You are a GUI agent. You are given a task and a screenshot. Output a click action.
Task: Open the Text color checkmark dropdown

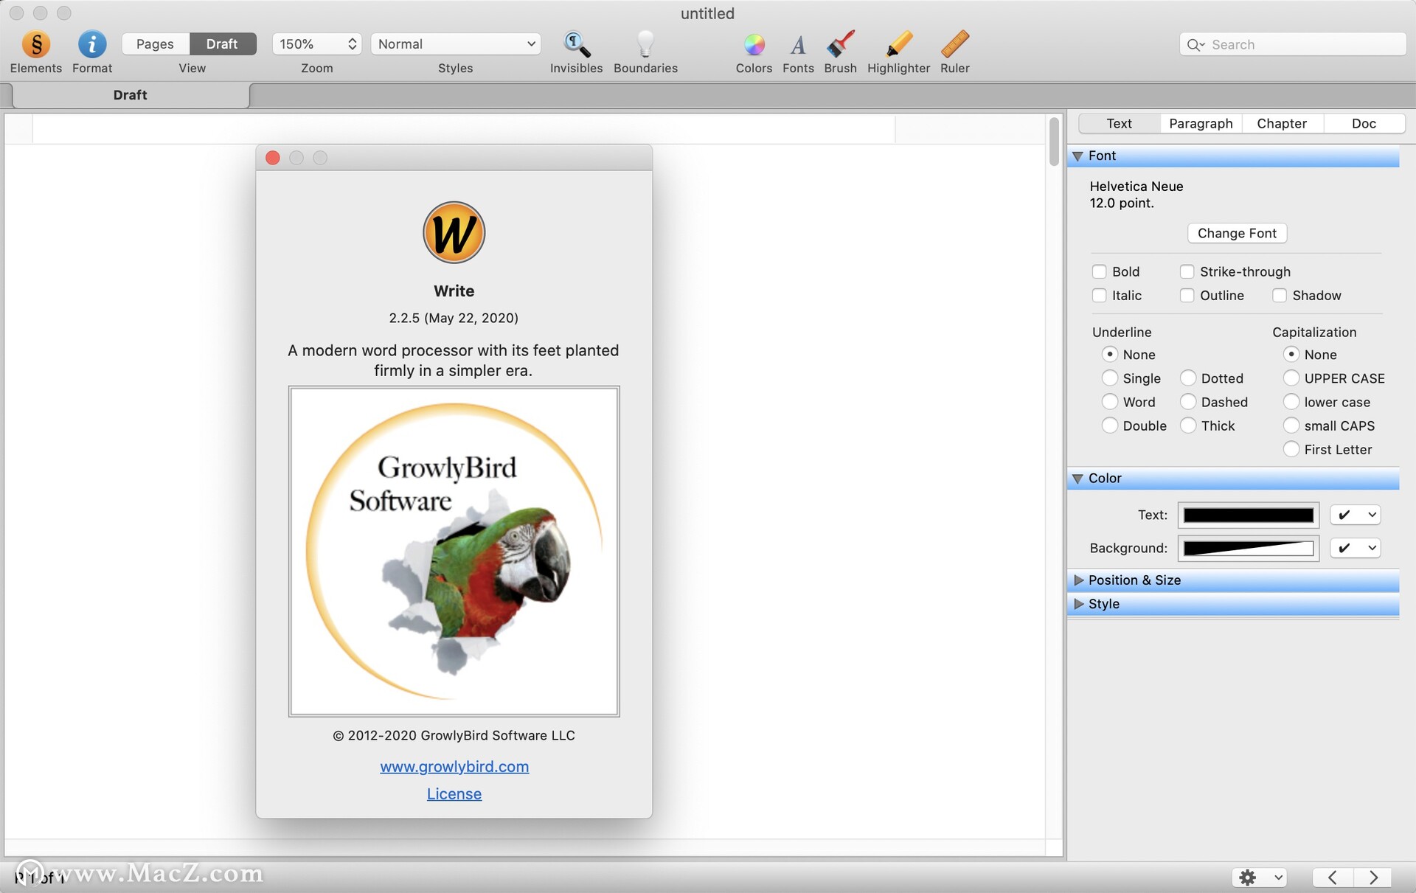[1356, 515]
